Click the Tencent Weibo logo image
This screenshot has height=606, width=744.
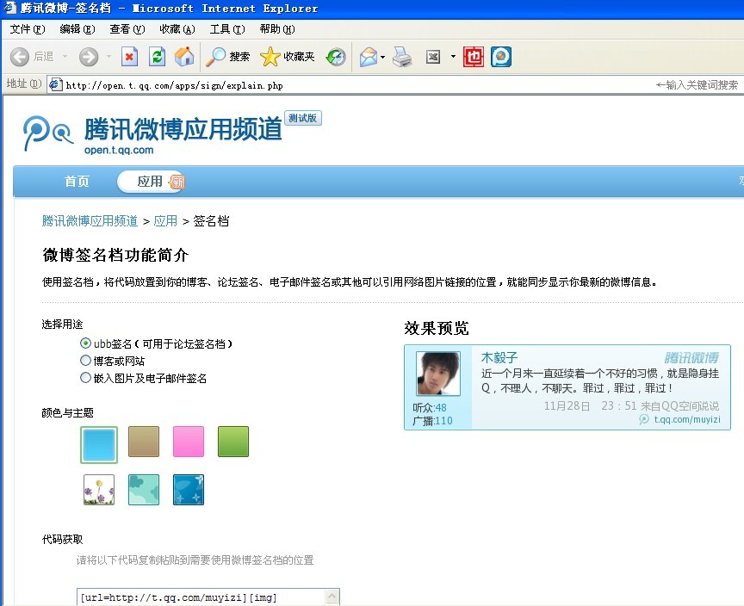click(48, 133)
